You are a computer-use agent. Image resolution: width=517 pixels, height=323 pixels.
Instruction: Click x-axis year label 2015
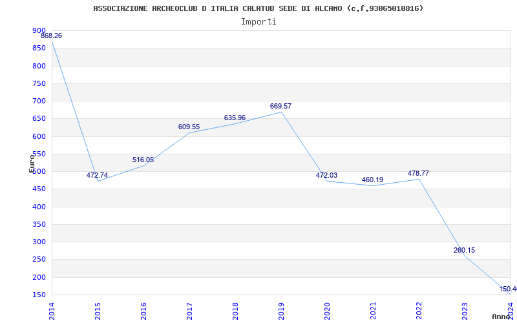pos(98,311)
